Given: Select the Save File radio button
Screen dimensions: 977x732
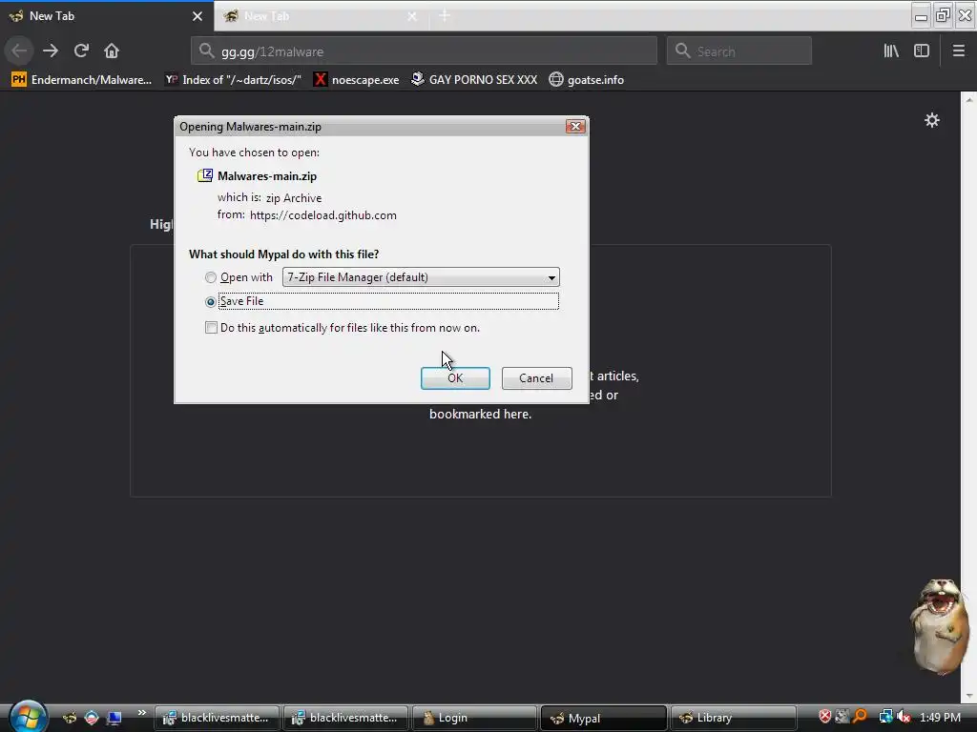Looking at the screenshot, I should 211,302.
